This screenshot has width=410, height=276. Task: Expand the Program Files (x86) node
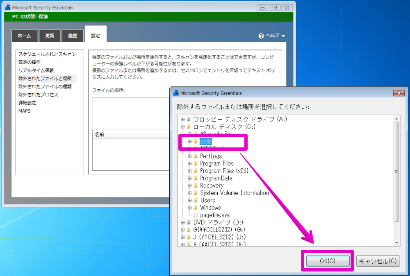(190, 171)
